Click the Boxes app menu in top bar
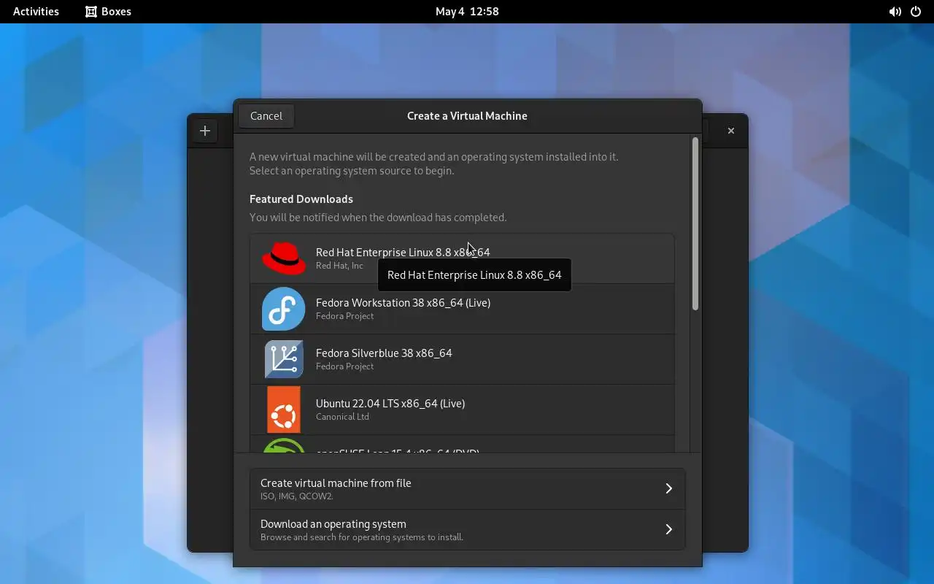This screenshot has height=584, width=934. (108, 12)
